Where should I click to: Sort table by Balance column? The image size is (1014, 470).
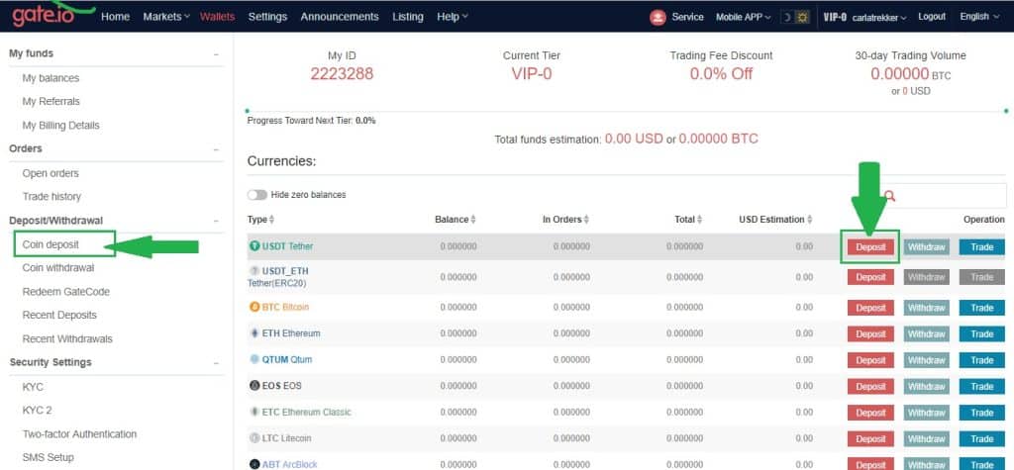point(455,220)
